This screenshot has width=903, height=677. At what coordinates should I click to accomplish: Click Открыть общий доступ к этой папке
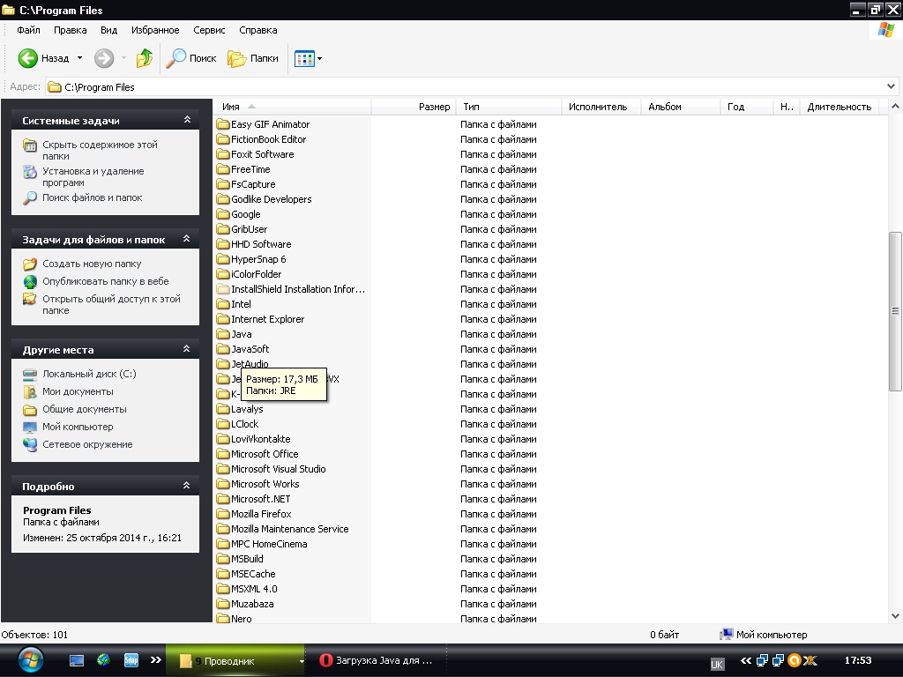point(111,304)
